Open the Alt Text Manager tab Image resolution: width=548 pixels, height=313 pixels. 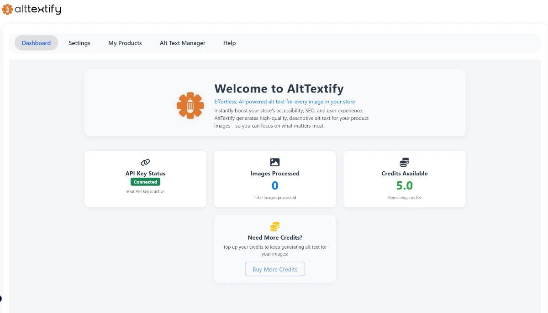[182, 43]
